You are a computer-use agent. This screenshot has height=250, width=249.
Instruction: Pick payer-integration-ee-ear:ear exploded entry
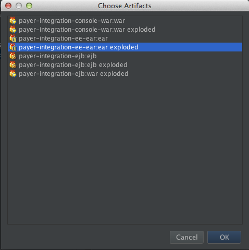point(125,47)
